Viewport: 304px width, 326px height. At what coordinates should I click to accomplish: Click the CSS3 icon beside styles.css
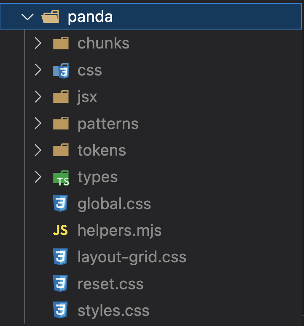click(60, 311)
